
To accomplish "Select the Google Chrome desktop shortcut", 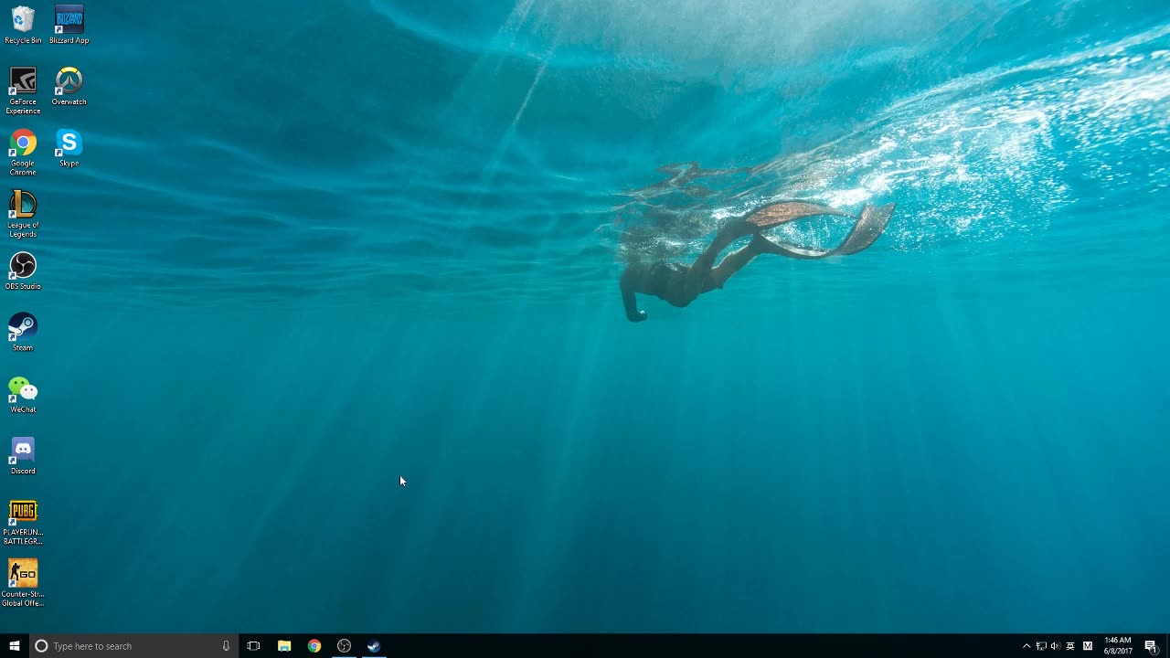I will click(x=23, y=152).
